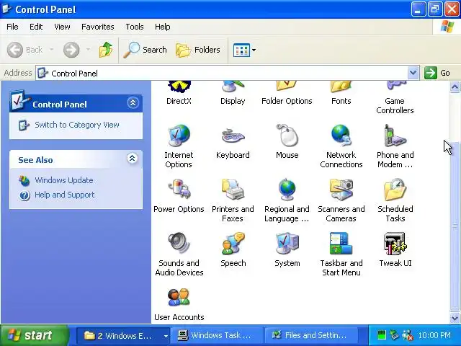Open the File menu

pyautogui.click(x=12, y=27)
